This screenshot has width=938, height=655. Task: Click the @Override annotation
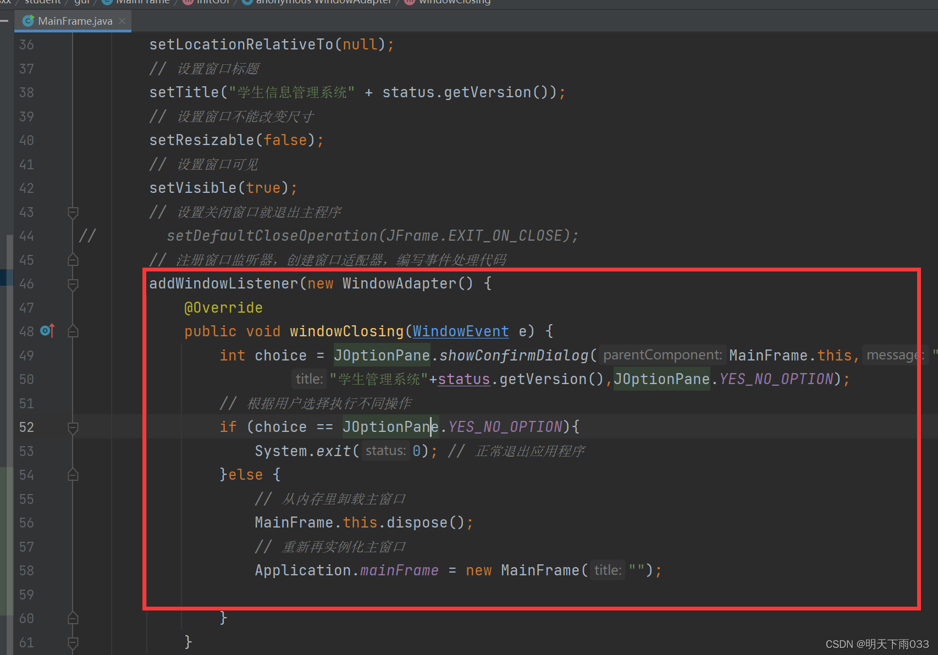[223, 308]
